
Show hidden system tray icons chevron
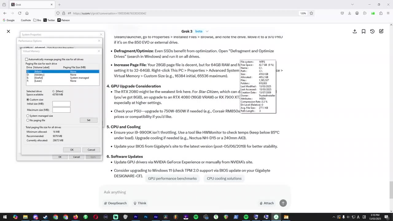point(334,217)
